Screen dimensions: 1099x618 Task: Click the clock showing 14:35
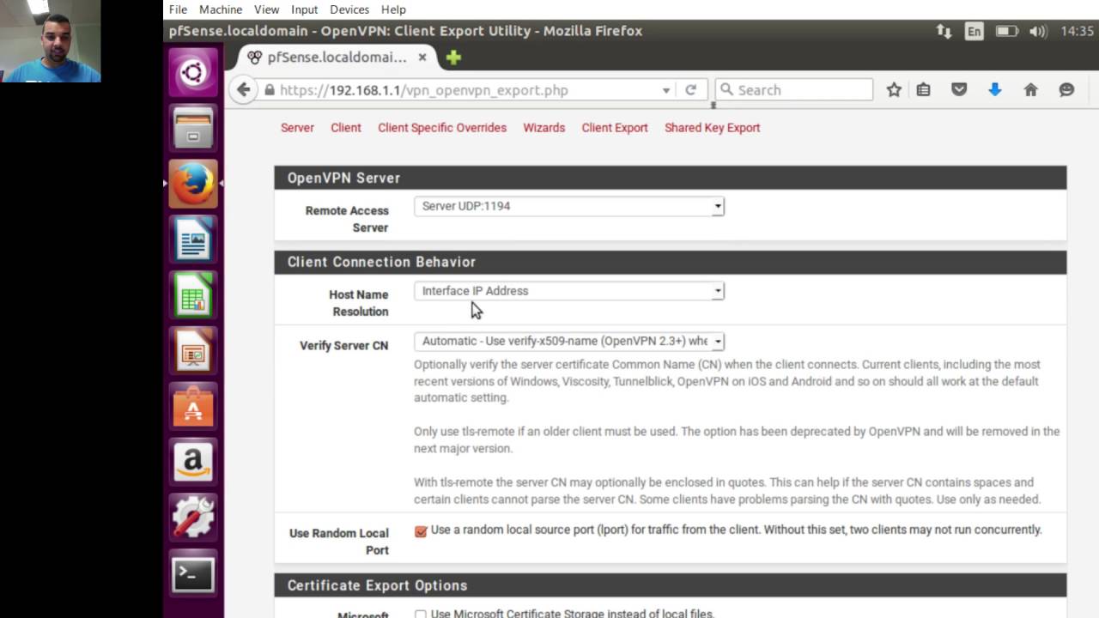pos(1077,31)
